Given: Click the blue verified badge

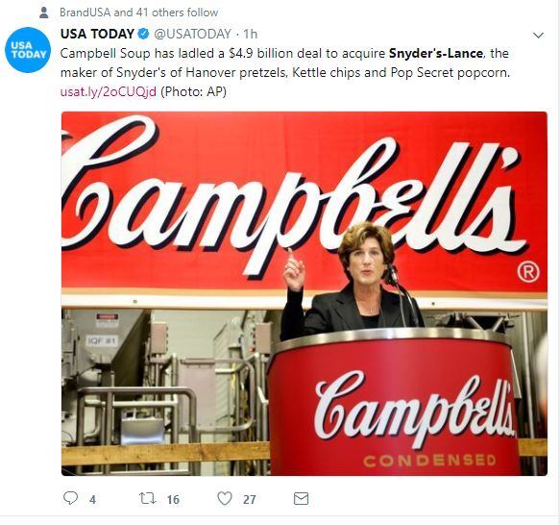Looking at the screenshot, I should point(143,34).
